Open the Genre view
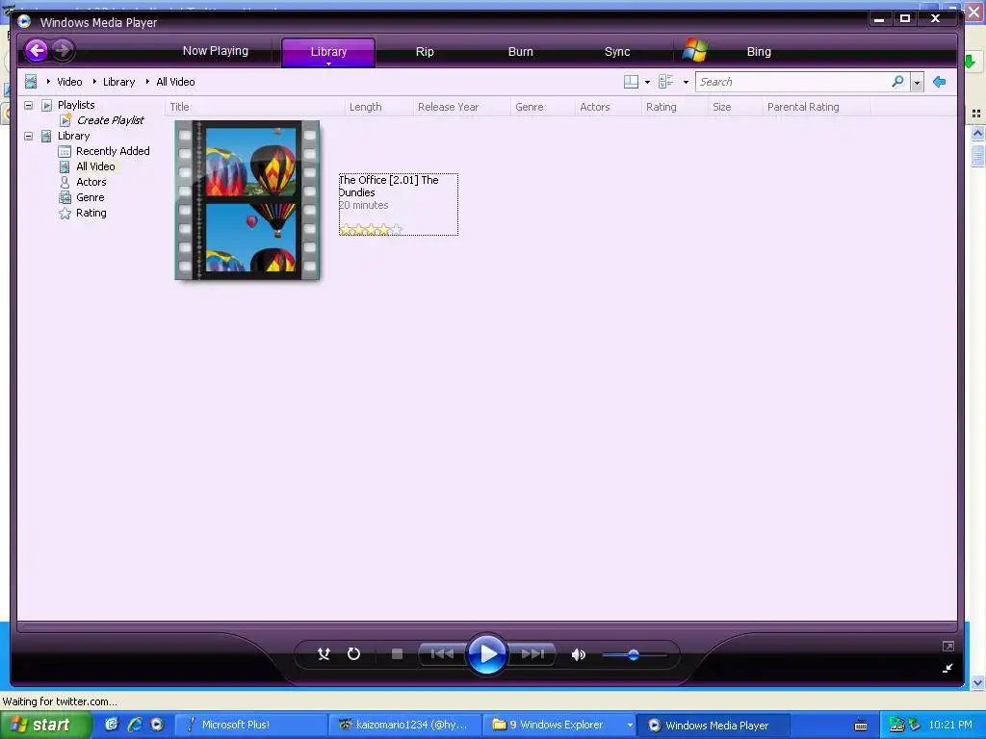This screenshot has width=986, height=739. [90, 197]
